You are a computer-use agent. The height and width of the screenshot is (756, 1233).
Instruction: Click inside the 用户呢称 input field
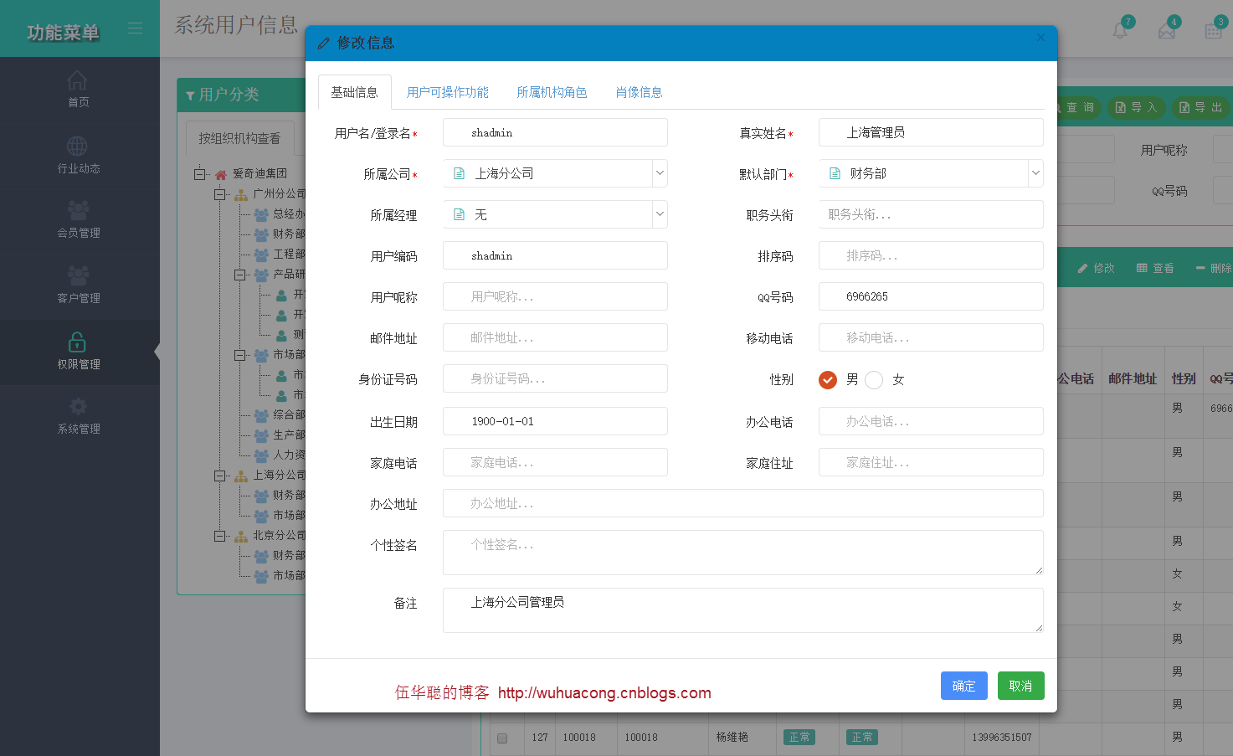[555, 296]
